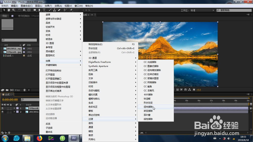Choose 渐变擦除 transition effect
253x142 pixels.
[x=156, y=111]
